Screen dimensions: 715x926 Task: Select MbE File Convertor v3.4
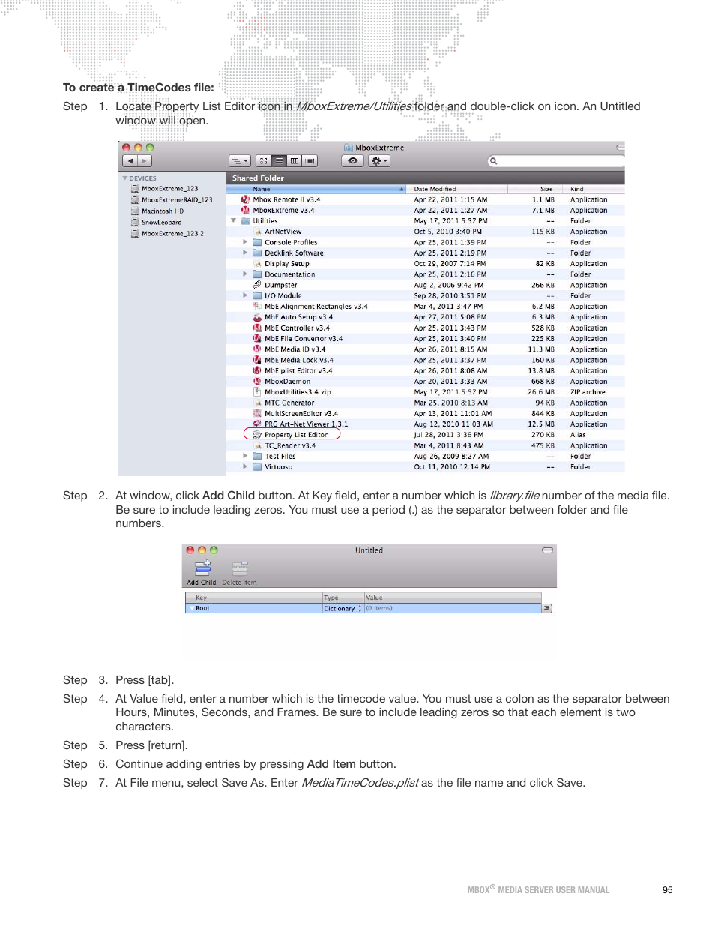(302, 339)
